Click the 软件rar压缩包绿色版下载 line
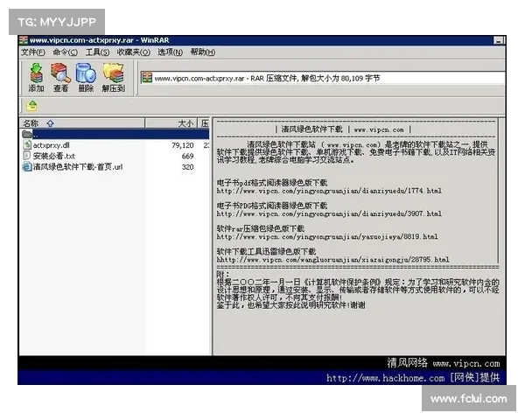Screen dimensions: 525x420 coord(261,228)
